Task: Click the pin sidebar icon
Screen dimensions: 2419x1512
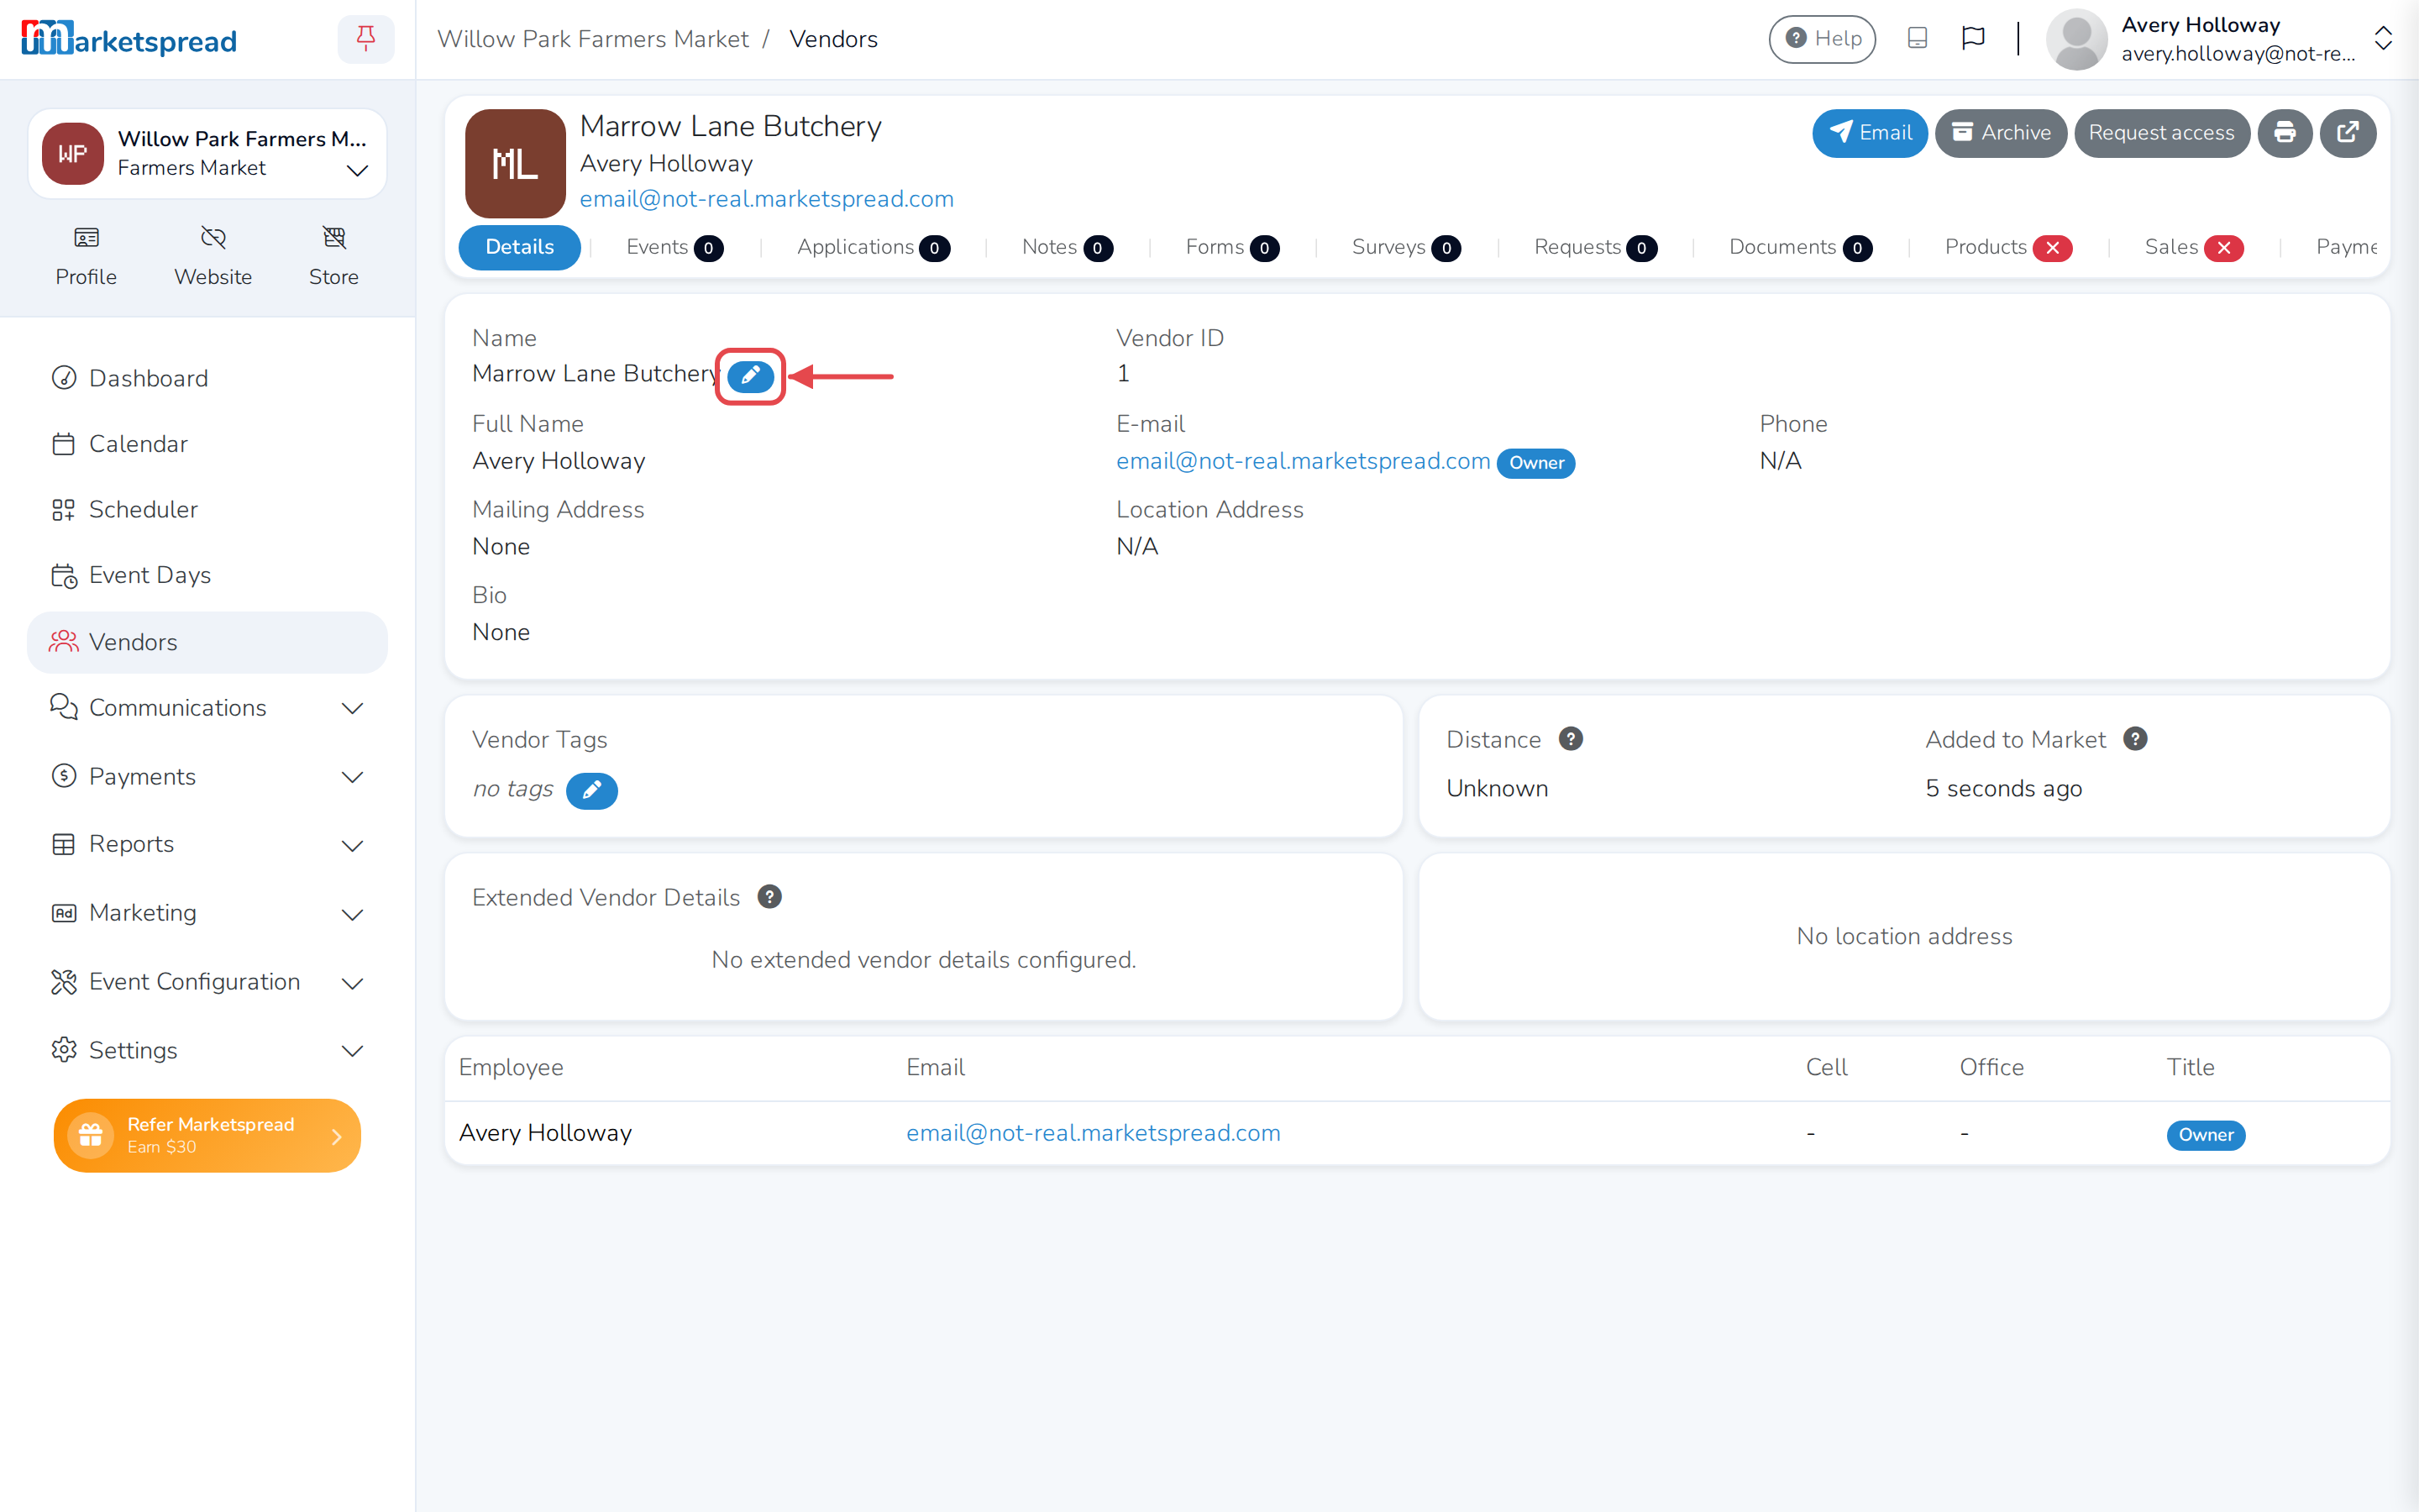Action: click(366, 39)
